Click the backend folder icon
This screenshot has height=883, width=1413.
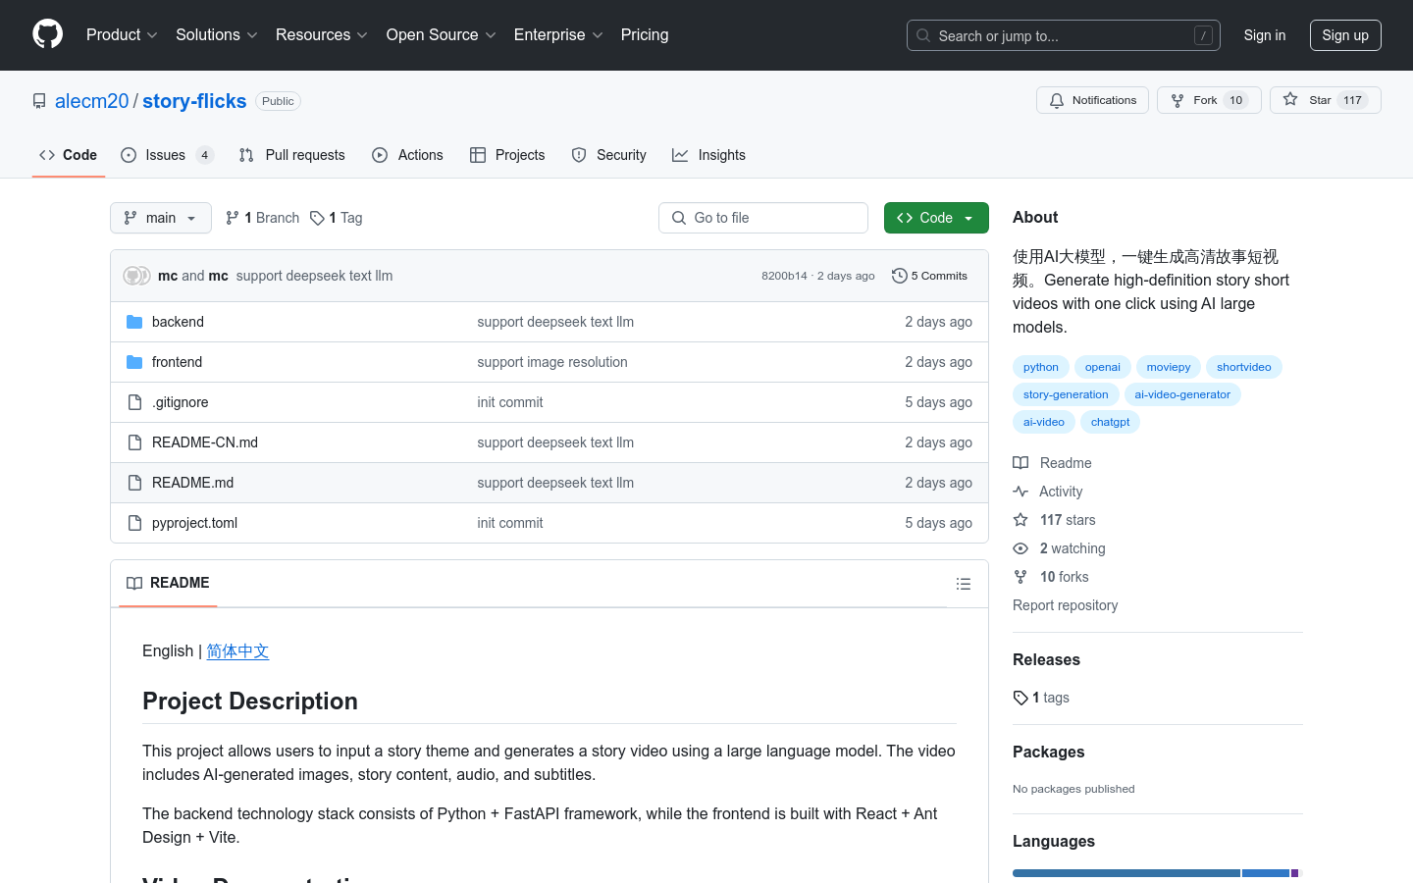click(134, 322)
